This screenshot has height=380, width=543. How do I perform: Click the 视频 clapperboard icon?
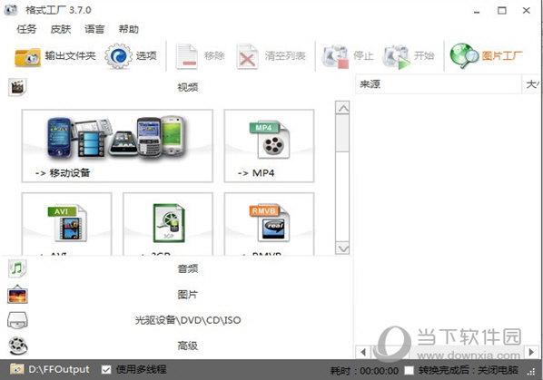(x=17, y=87)
